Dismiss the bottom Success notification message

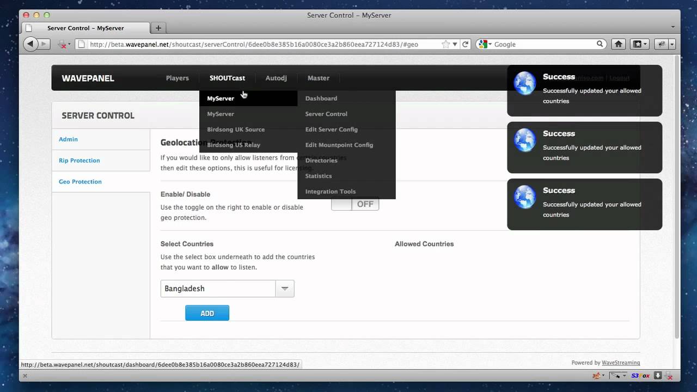click(x=584, y=204)
